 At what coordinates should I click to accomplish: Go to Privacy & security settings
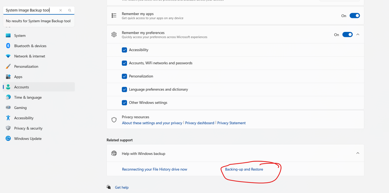coord(39,128)
